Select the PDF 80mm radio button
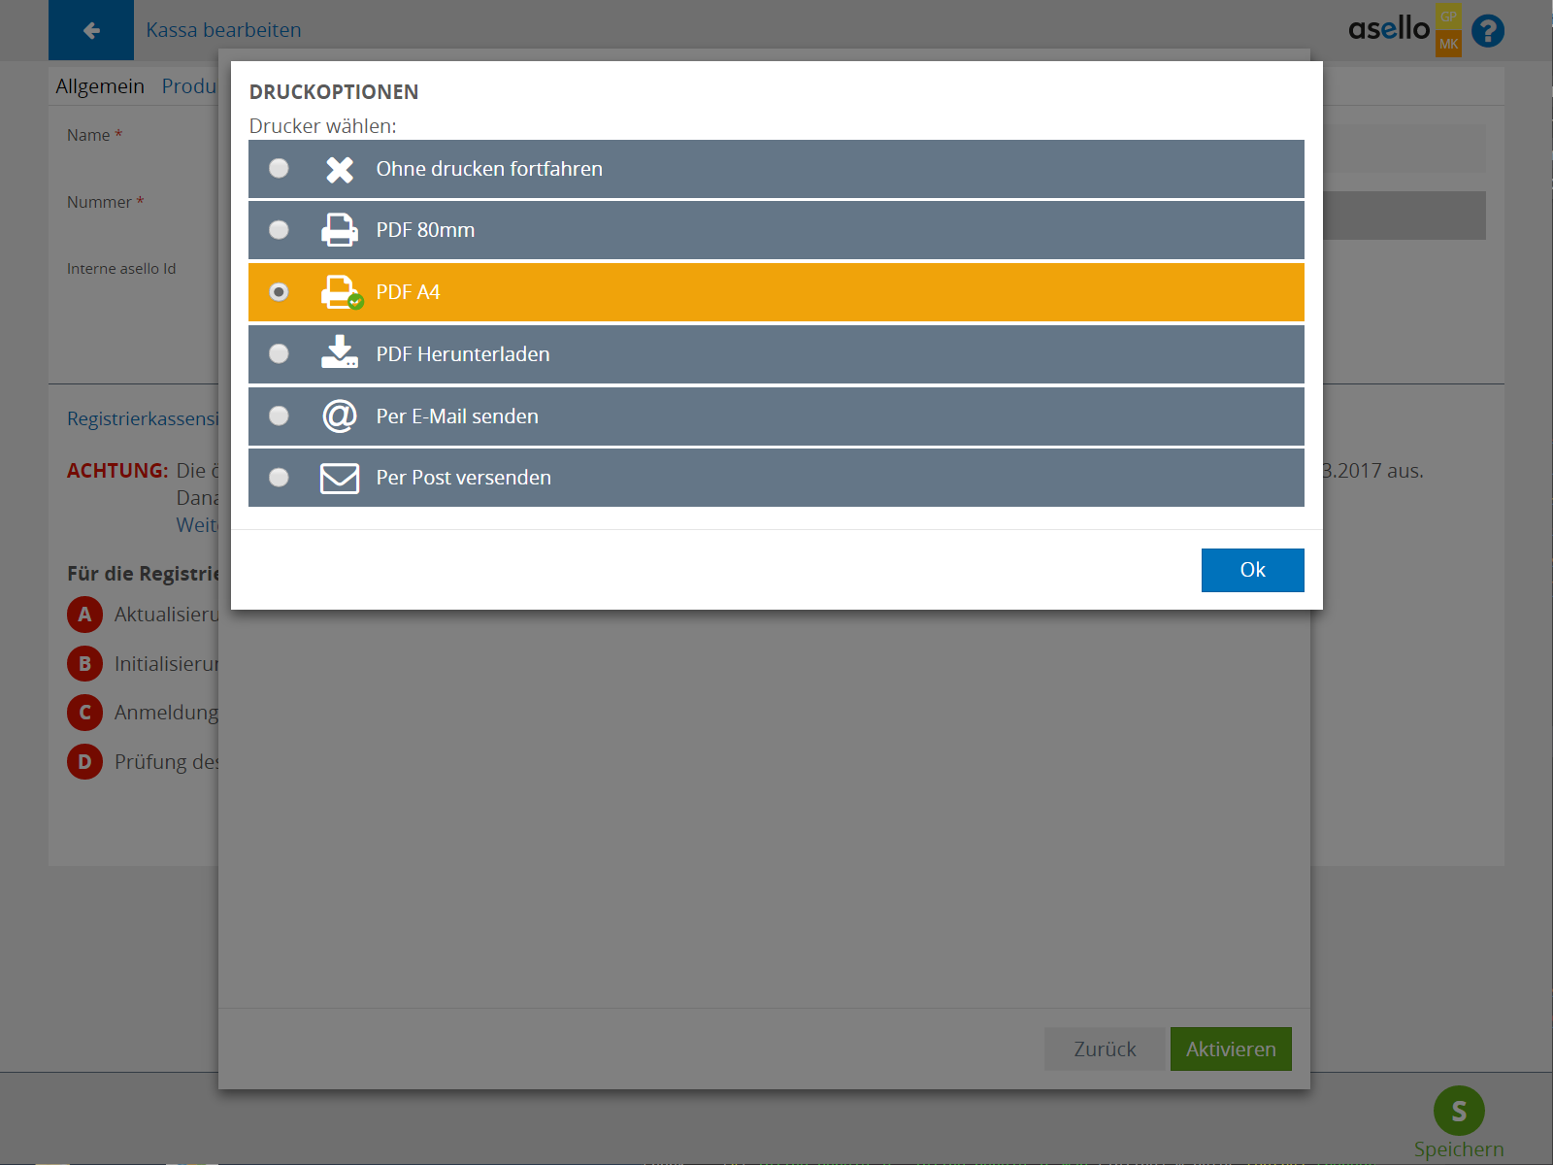 279,230
